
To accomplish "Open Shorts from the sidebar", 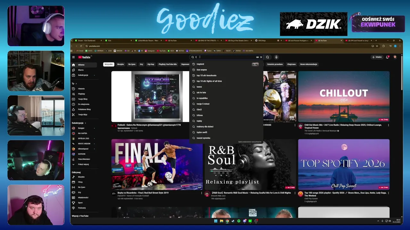I will point(84,70).
